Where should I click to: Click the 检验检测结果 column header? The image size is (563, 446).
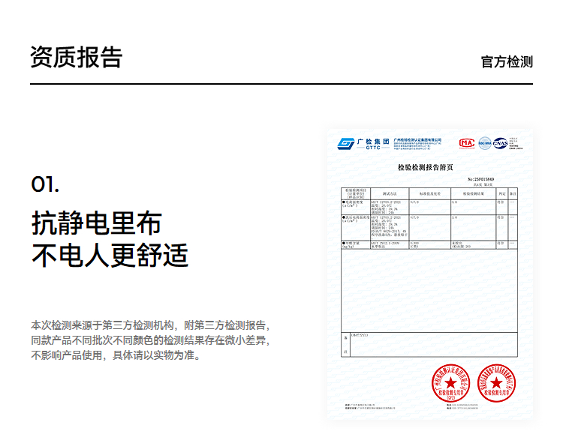click(473, 193)
